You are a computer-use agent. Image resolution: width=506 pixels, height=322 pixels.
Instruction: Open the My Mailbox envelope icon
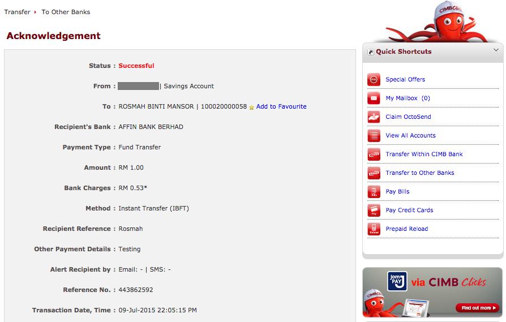374,98
